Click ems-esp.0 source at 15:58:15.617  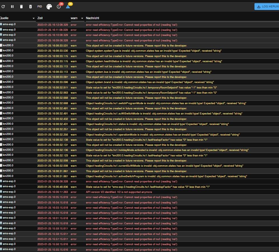[9, 233]
